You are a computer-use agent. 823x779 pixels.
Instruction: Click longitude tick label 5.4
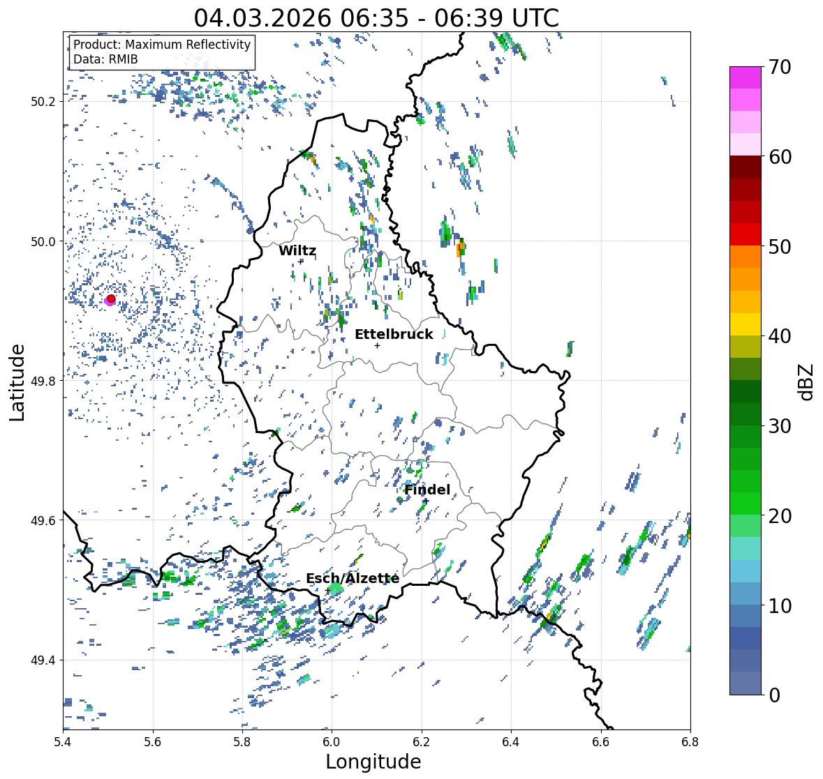pos(63,742)
